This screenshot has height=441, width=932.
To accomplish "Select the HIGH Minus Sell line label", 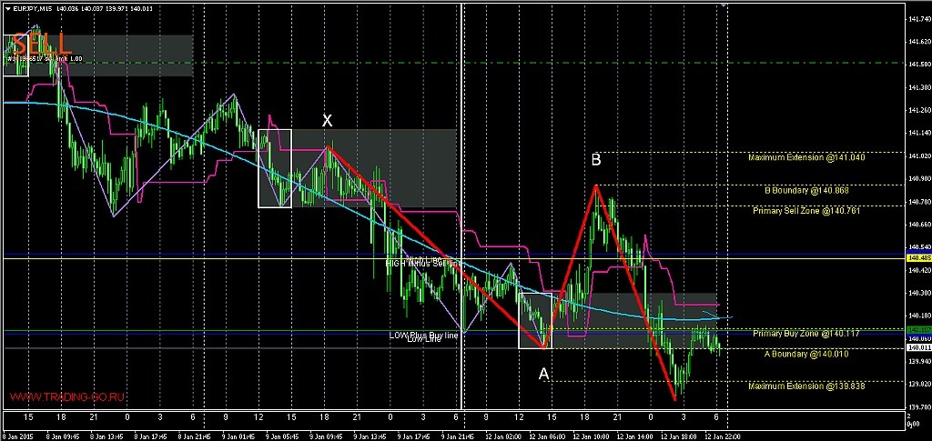I will click(x=424, y=263).
